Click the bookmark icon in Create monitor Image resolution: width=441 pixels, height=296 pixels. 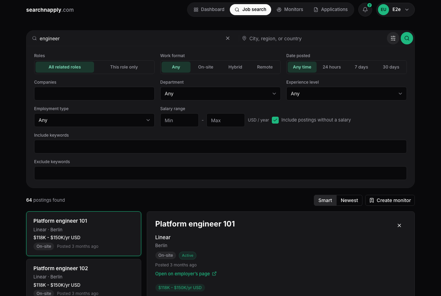(372, 200)
